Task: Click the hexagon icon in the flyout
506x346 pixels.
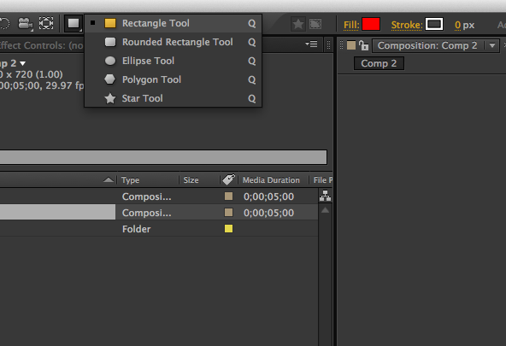Action: click(x=110, y=79)
